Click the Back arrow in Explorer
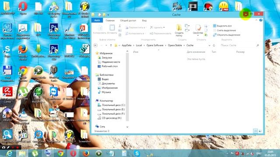 [95, 45]
